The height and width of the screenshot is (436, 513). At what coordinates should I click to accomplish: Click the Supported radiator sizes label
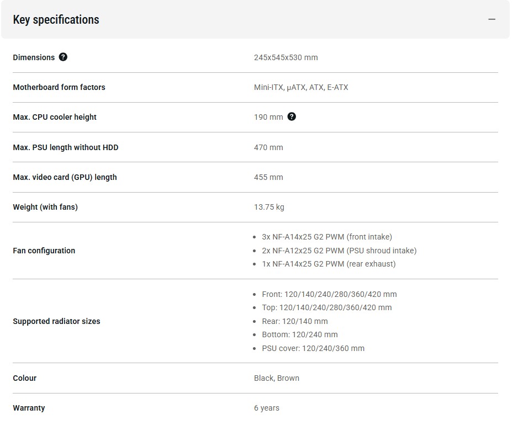[x=56, y=321]
